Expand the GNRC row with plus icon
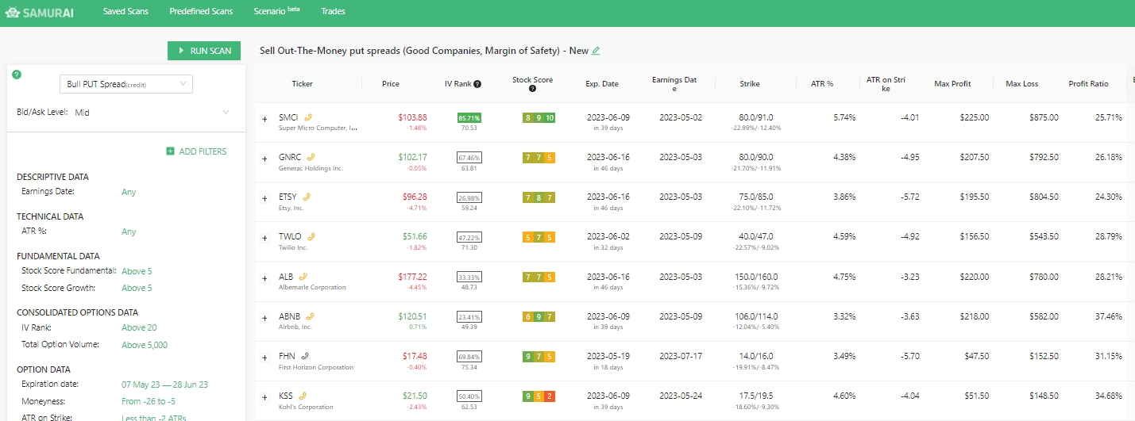The height and width of the screenshot is (421, 1135). (265, 159)
